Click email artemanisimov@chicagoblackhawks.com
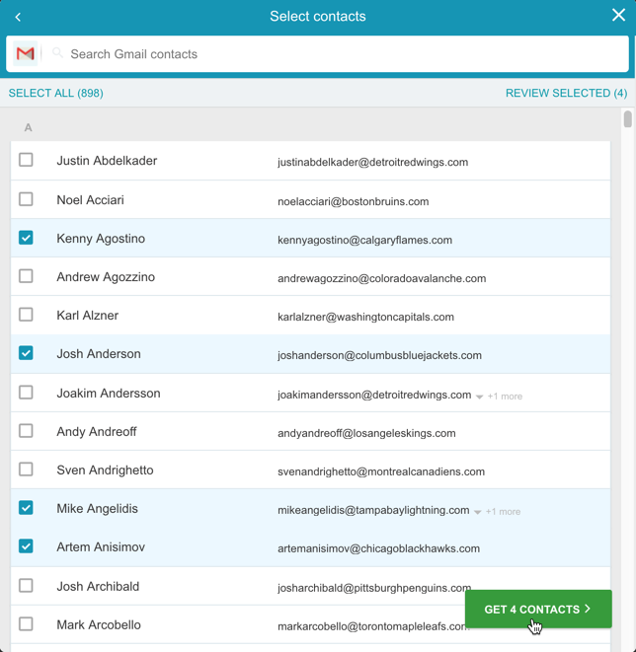 coord(378,548)
